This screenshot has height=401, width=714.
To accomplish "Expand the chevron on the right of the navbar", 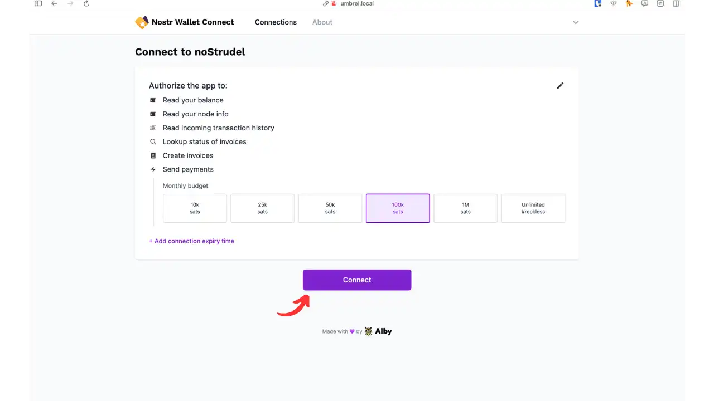I will pos(576,22).
